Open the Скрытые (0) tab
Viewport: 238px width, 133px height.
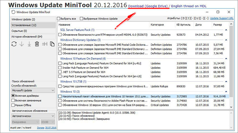tap(33, 31)
